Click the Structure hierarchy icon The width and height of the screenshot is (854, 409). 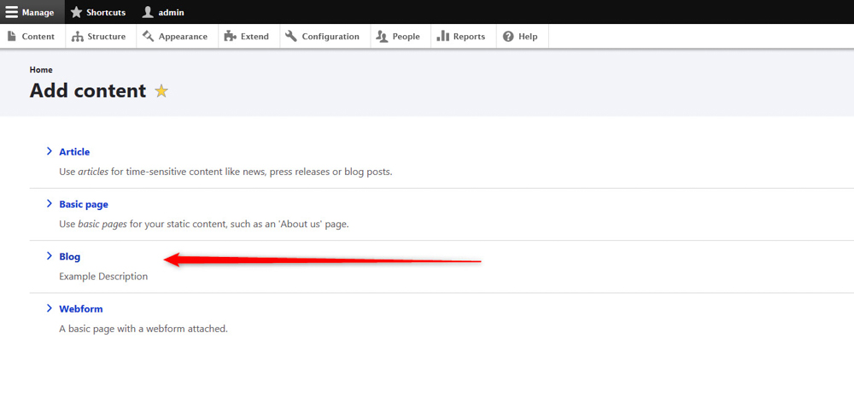[78, 37]
